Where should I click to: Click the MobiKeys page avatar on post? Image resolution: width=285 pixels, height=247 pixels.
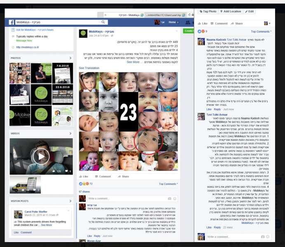83,33
